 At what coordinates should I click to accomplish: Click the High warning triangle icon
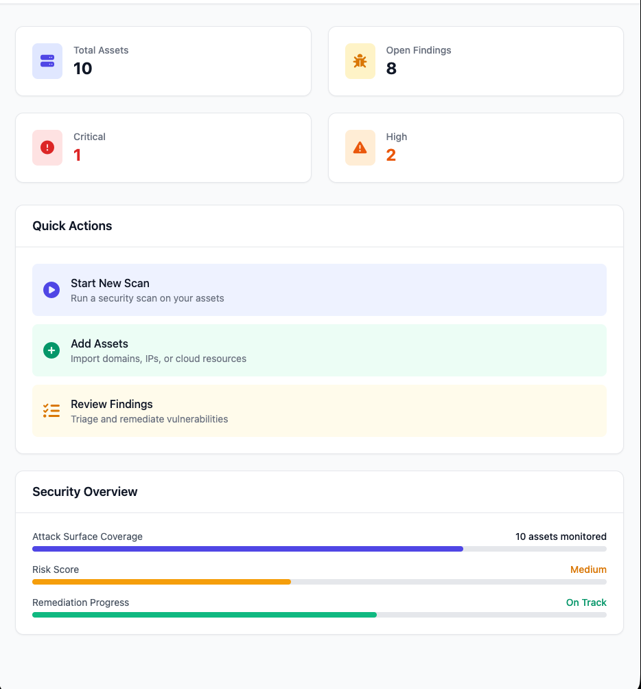click(x=360, y=148)
